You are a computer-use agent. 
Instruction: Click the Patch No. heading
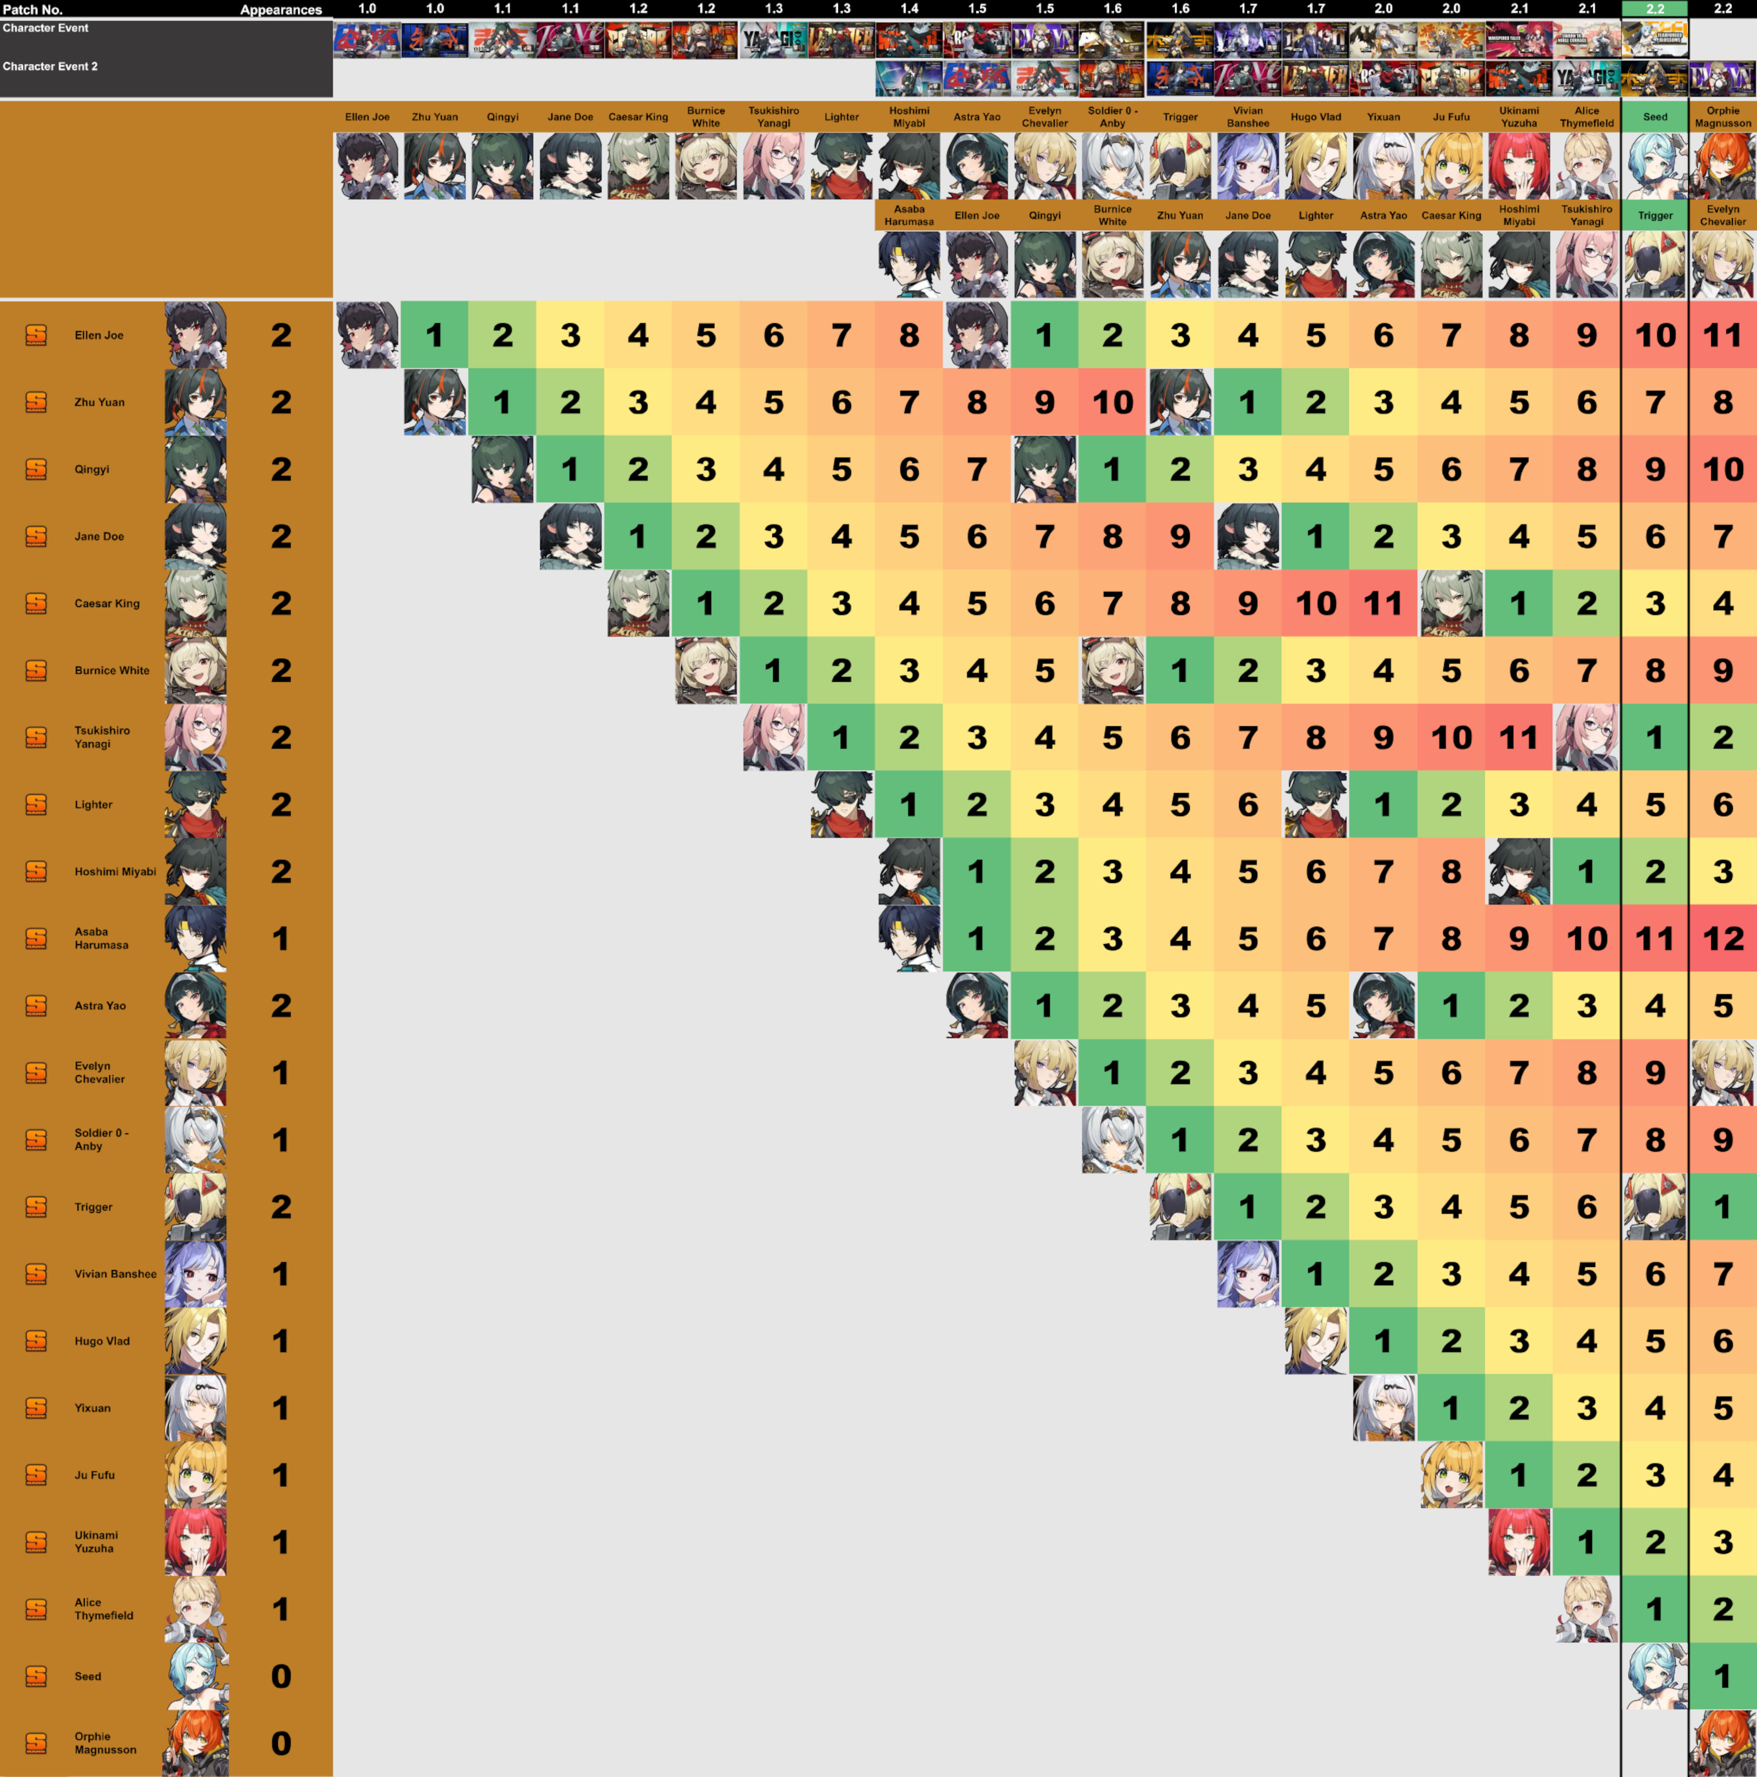pyautogui.click(x=32, y=10)
